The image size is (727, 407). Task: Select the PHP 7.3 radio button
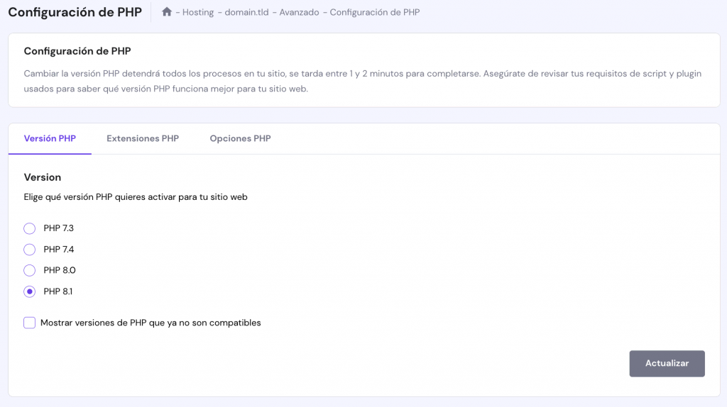pyautogui.click(x=30, y=228)
